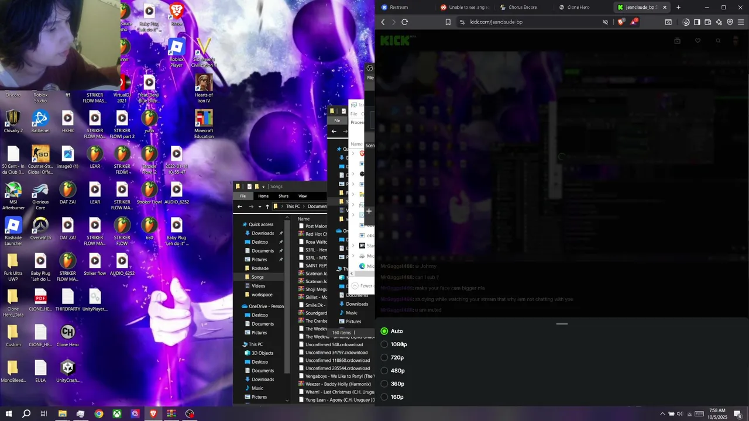This screenshot has height=421, width=749.
Task: Open View ribbon tab in Songs window
Action: pyautogui.click(x=303, y=196)
